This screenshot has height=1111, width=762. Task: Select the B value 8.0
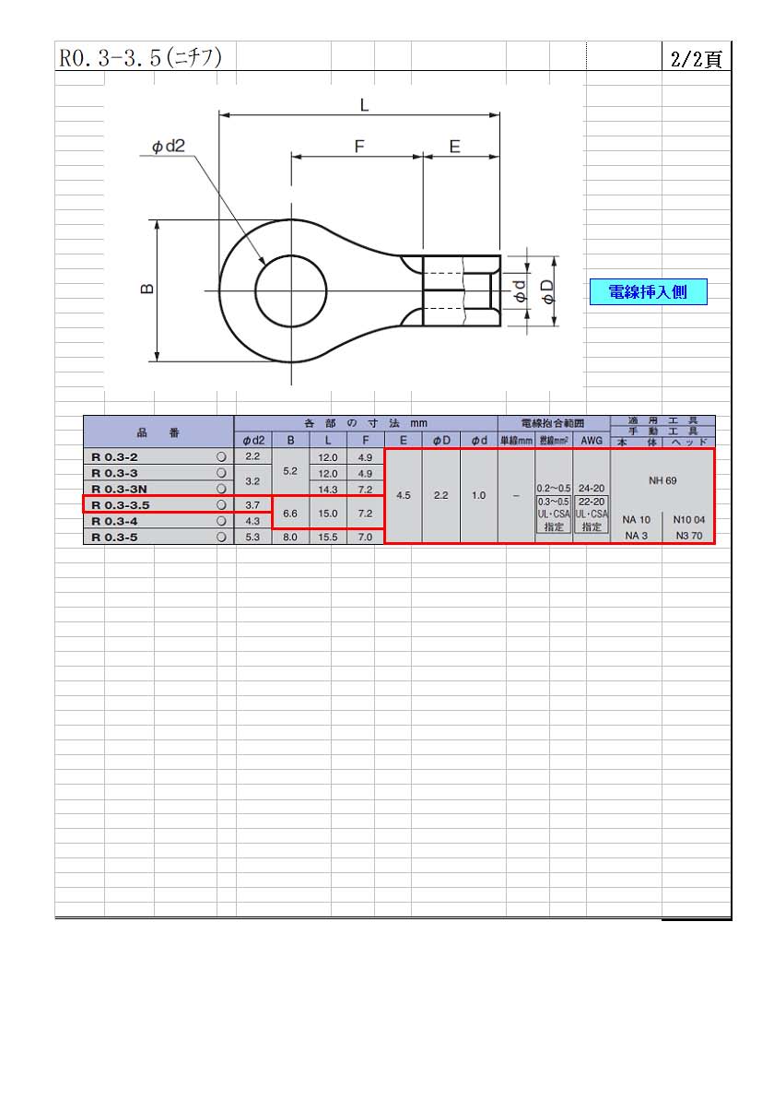(x=290, y=536)
